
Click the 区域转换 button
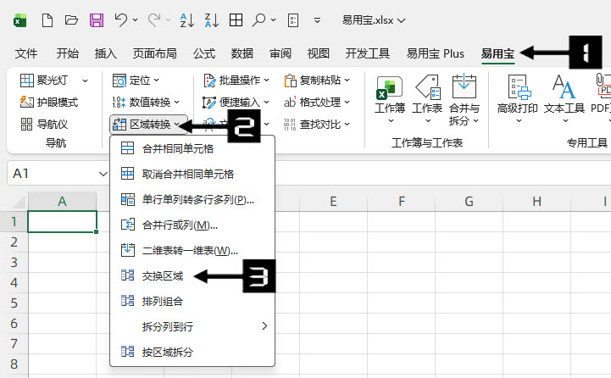(x=147, y=125)
